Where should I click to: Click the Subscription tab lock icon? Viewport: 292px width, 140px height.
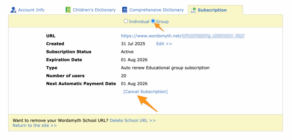click(x=193, y=10)
